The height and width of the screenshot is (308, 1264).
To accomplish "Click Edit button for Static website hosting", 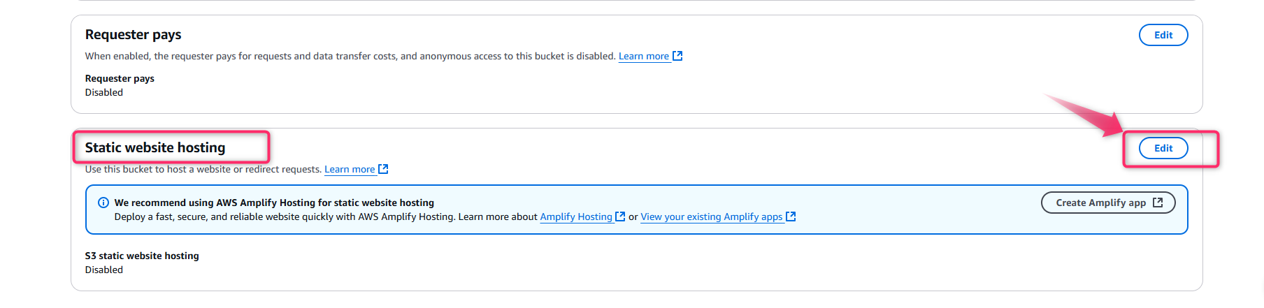I will pyautogui.click(x=1163, y=148).
